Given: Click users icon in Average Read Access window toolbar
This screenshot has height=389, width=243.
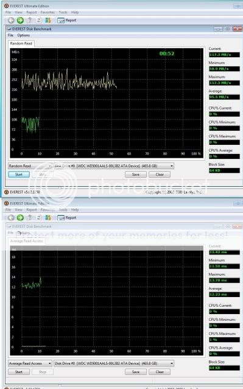Looking at the screenshot, I should 48,218.
